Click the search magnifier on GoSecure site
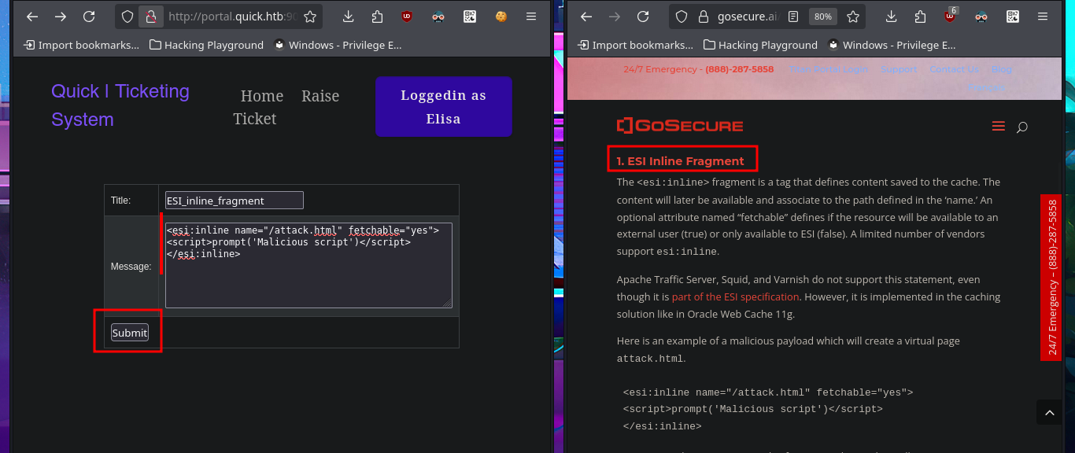 coord(1021,127)
